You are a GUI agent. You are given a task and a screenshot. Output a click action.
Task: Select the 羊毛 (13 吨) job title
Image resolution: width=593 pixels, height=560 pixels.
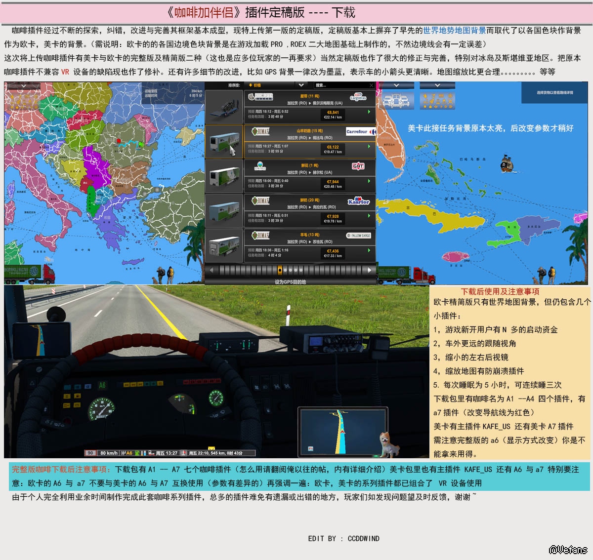tap(310, 235)
